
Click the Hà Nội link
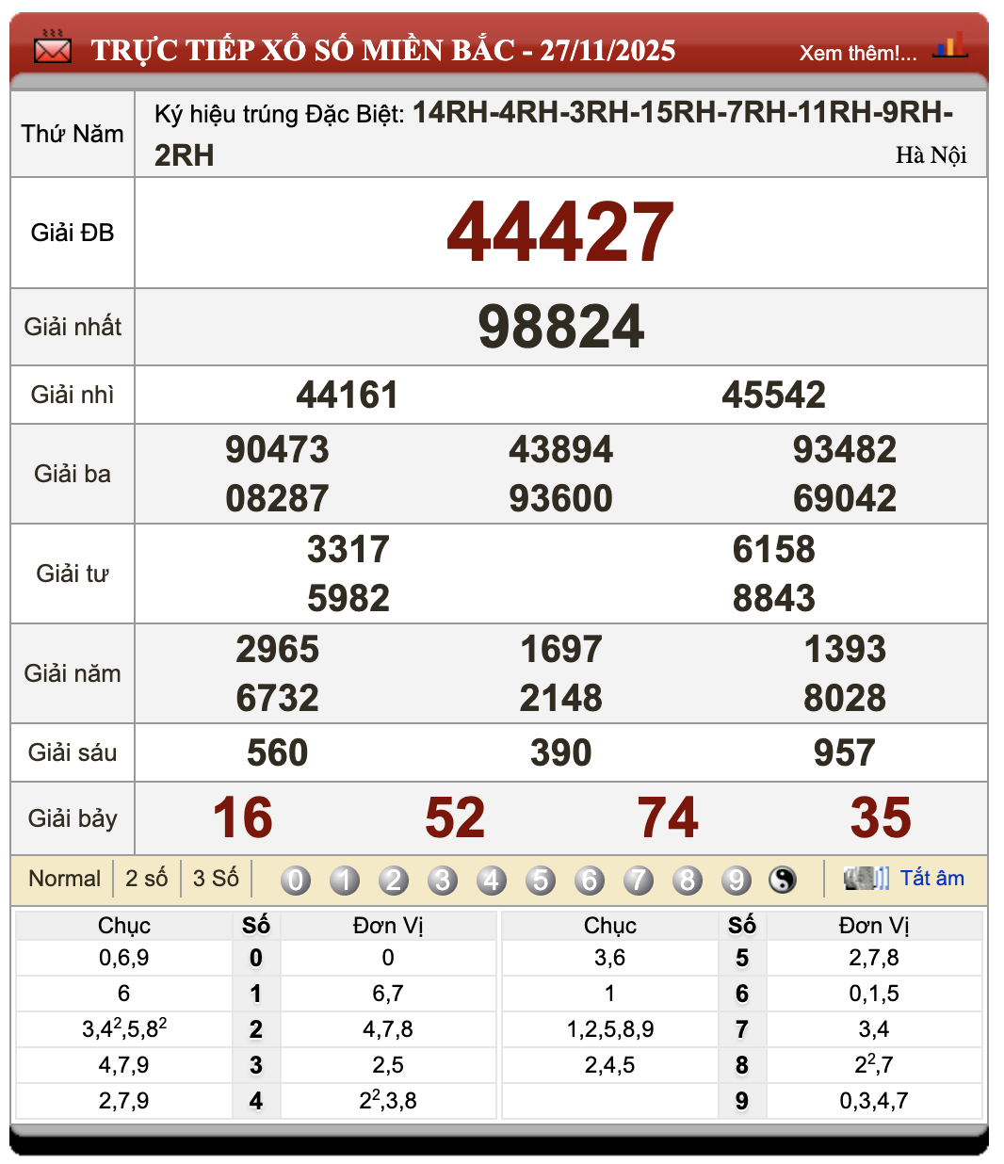pos(933,155)
